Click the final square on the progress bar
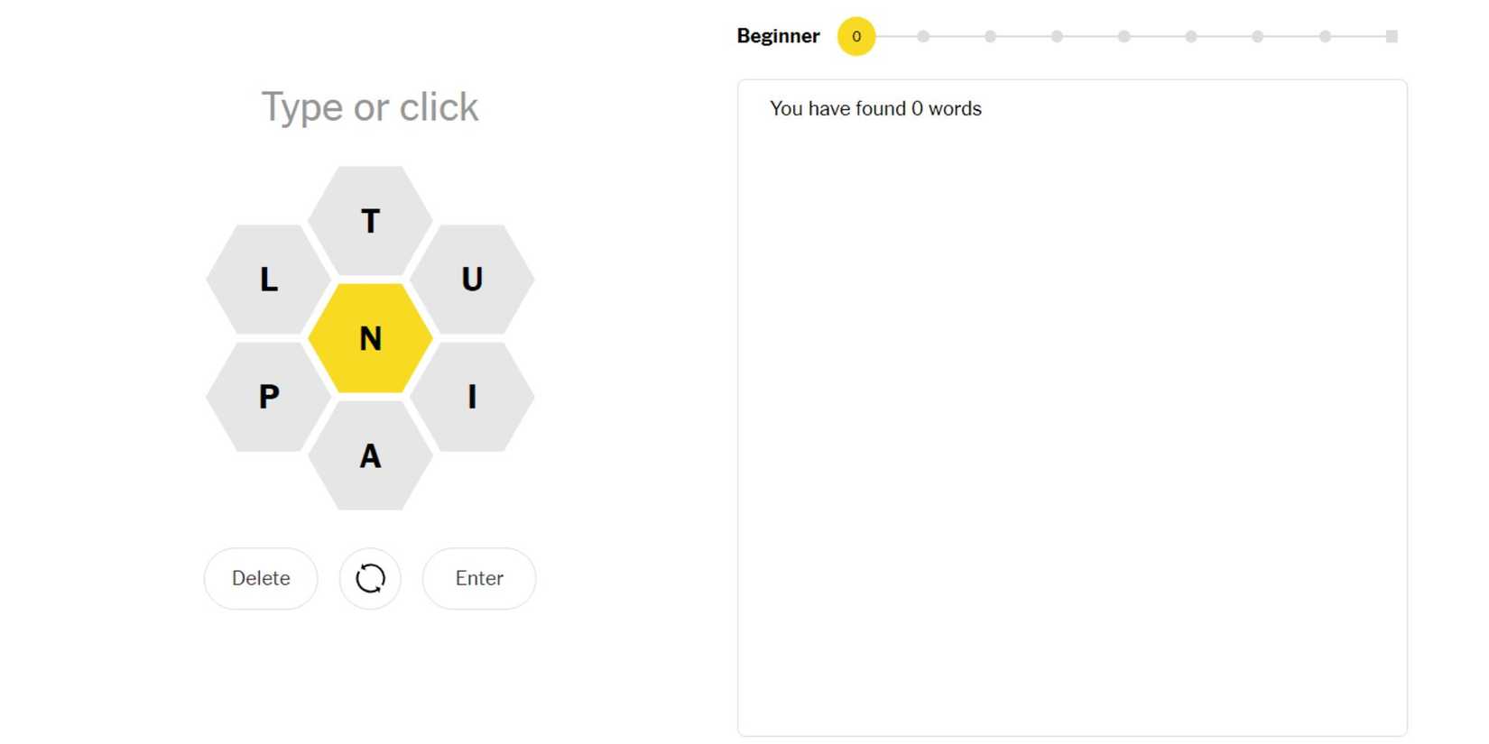The width and height of the screenshot is (1489, 744). [1392, 36]
